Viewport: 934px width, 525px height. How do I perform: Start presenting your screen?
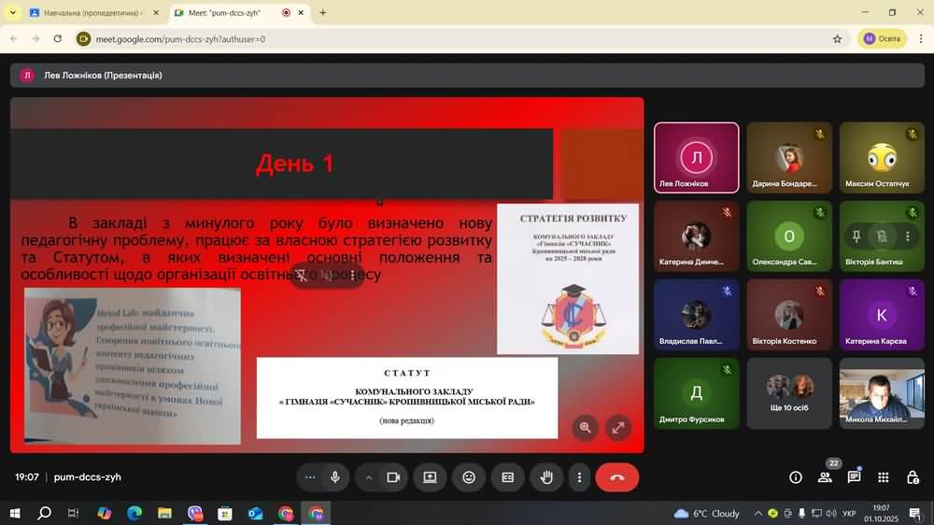(430, 477)
